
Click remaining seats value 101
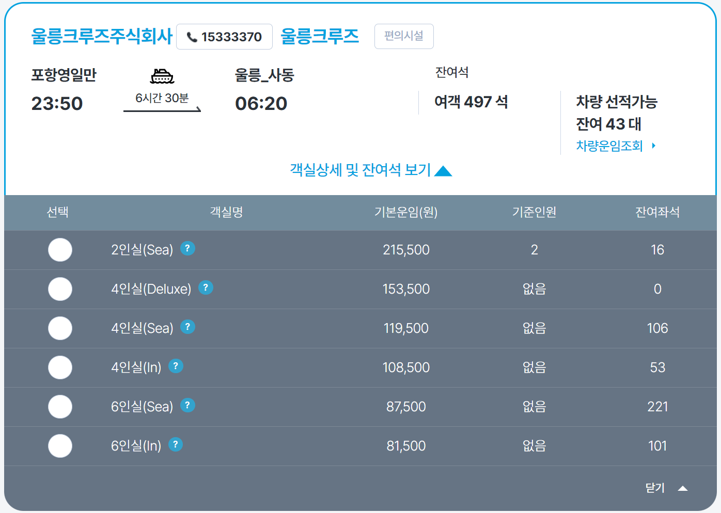(x=657, y=446)
